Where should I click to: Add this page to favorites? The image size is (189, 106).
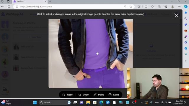tap(131, 6)
